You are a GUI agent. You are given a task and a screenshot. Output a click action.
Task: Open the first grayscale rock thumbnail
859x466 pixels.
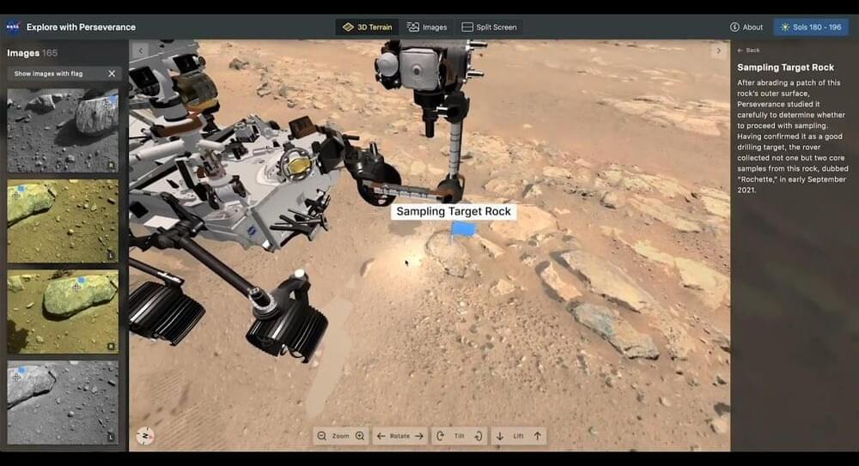(x=63, y=130)
